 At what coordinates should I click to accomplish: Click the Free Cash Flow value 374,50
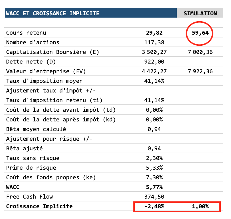154,197
